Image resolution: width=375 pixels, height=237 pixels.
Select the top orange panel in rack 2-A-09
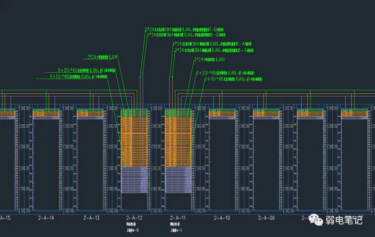[266, 114]
